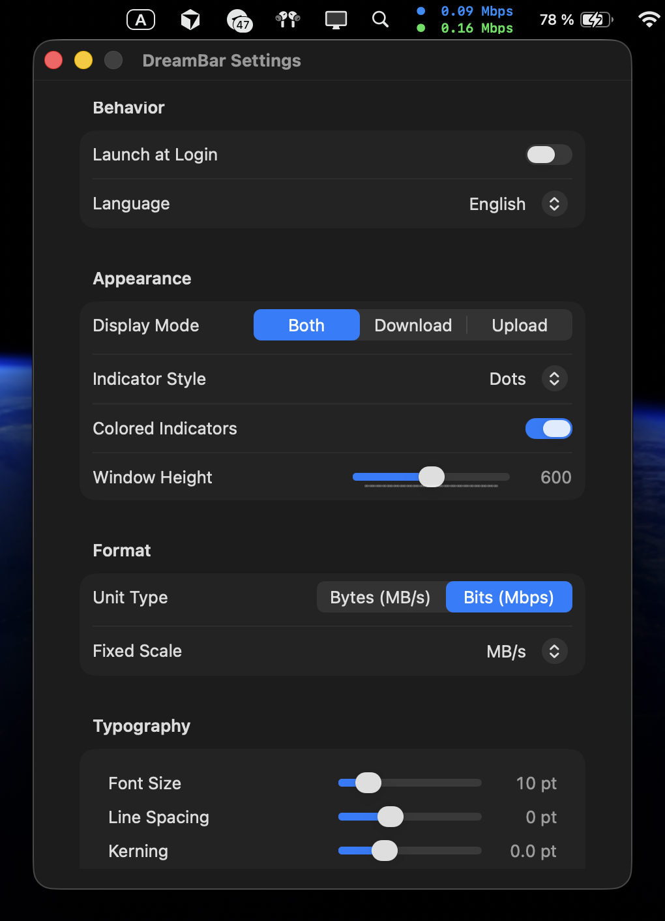Select Download display mode
Screen dimensions: 665x921
pos(413,325)
